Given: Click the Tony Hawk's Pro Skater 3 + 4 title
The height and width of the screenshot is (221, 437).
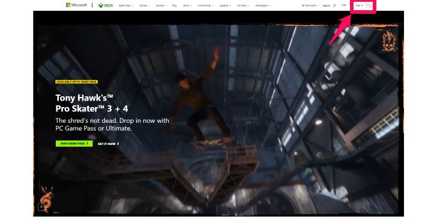Looking at the screenshot, I should (x=92, y=103).
